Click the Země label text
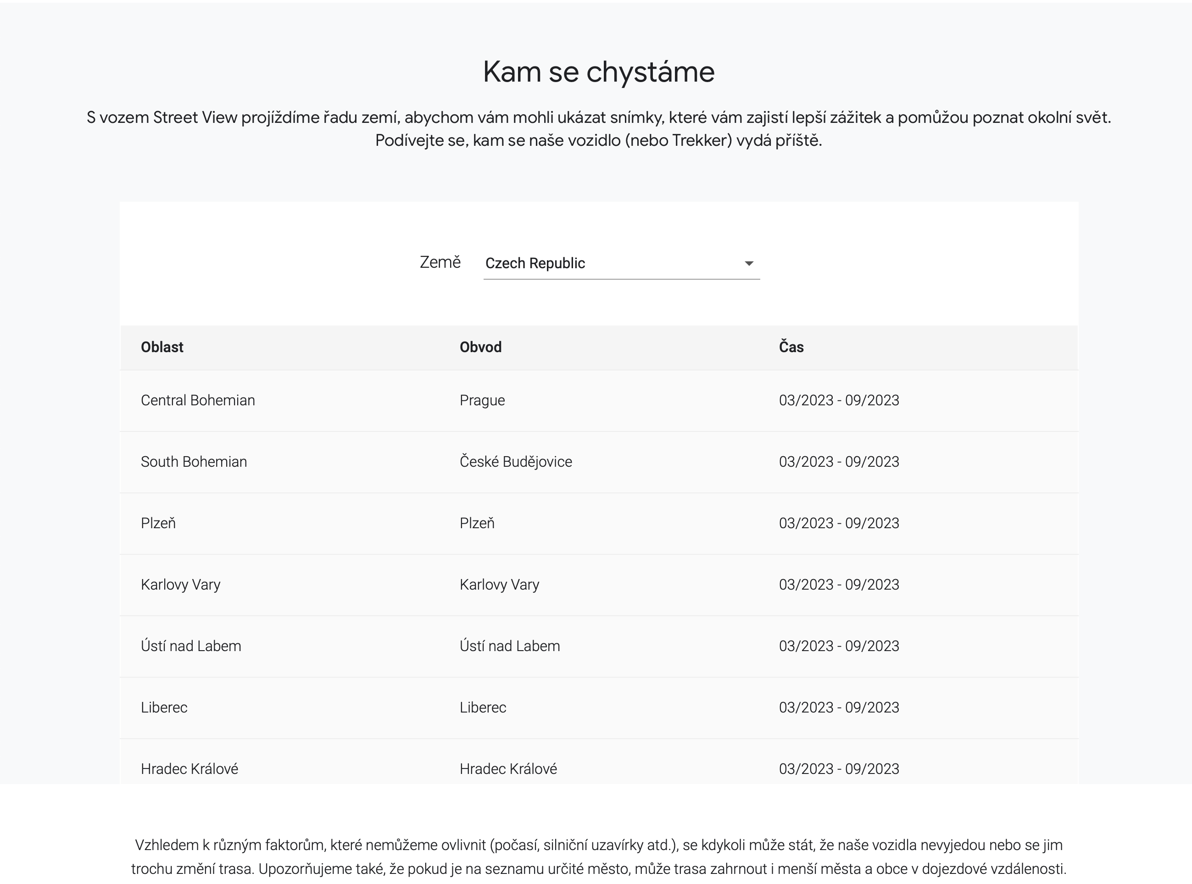 [x=440, y=262]
